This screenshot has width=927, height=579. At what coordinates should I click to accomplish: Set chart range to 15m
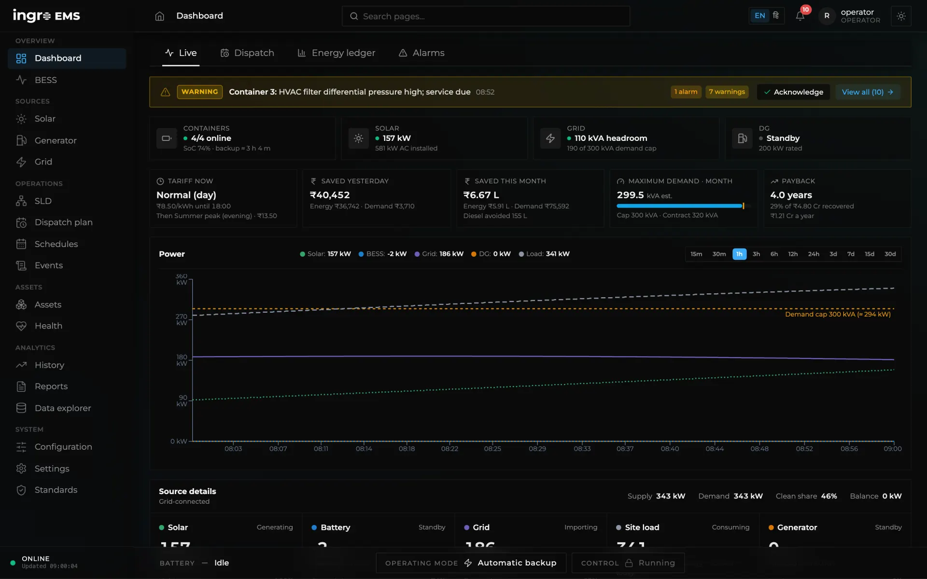point(696,254)
